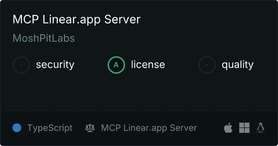Click the blue TypeScript language dot
The width and height of the screenshot is (278, 146).
(17, 128)
